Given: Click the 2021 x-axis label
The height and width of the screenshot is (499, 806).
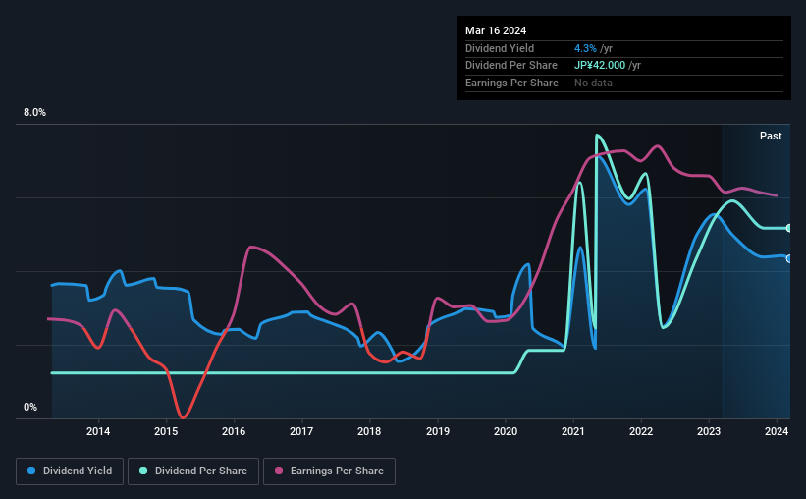Looking at the screenshot, I should pos(573,431).
